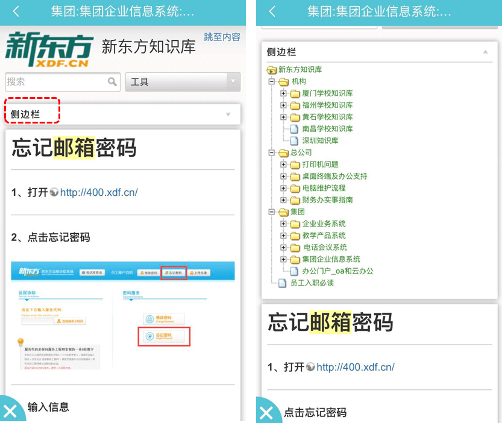Click the magnifier icon in the search box
Viewport: 502px width, 423px height.
[x=112, y=82]
